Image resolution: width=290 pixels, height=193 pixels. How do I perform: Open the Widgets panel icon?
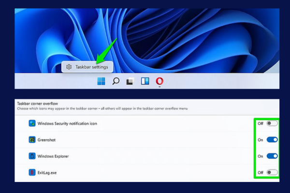145,81
